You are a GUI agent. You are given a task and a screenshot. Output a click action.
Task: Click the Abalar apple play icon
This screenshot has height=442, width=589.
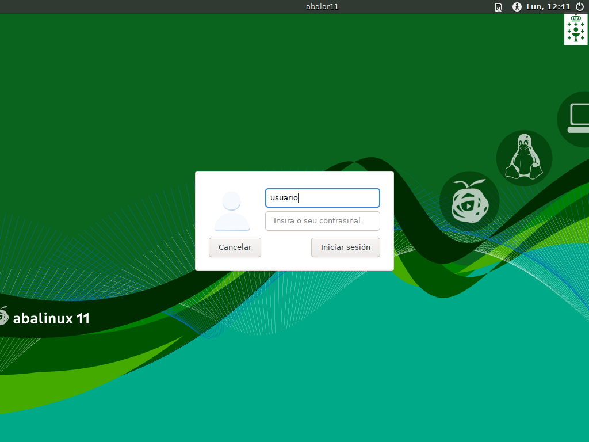tap(469, 201)
